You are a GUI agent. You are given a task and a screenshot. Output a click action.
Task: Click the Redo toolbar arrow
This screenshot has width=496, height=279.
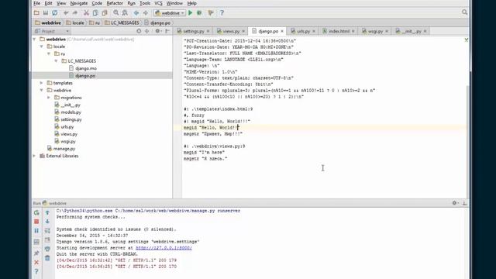point(75,13)
